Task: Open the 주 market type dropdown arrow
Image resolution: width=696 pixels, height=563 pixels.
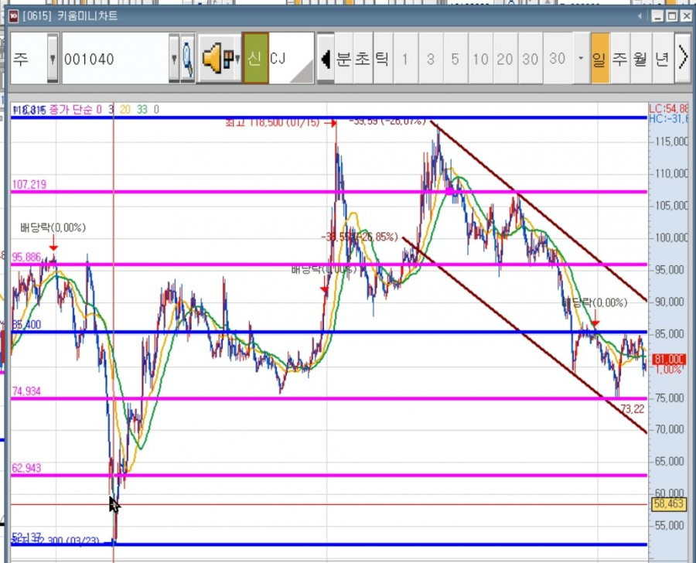Action: pos(53,58)
